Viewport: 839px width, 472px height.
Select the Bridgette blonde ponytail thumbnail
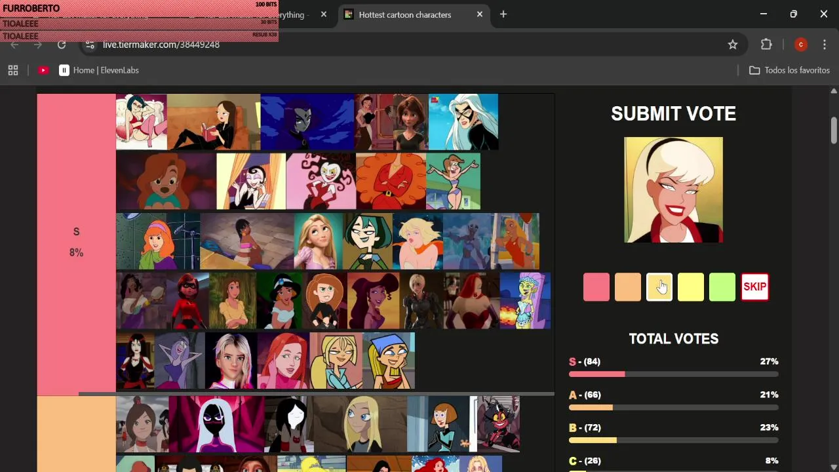[x=336, y=361]
